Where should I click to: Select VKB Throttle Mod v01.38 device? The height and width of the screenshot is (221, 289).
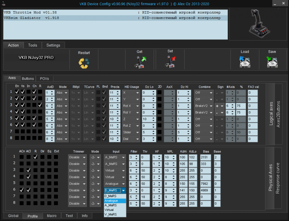pyautogui.click(x=115, y=12)
